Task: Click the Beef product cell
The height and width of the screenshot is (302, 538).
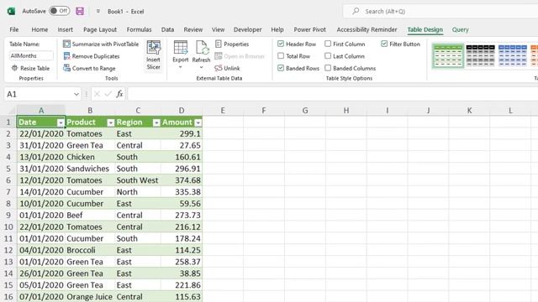Action: click(90, 215)
